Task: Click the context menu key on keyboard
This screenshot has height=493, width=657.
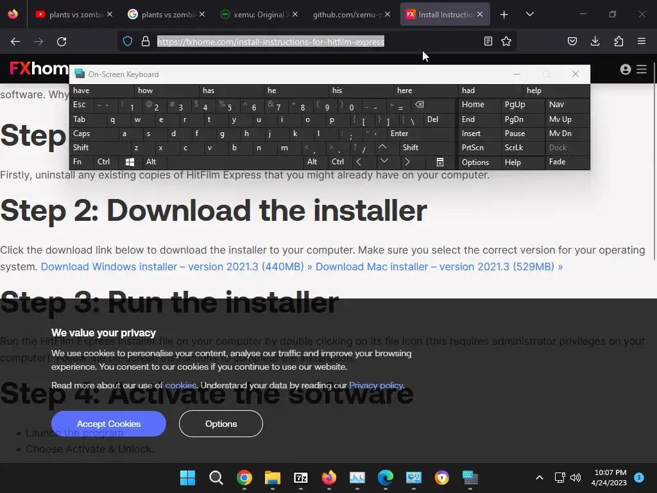Action: 440,162
